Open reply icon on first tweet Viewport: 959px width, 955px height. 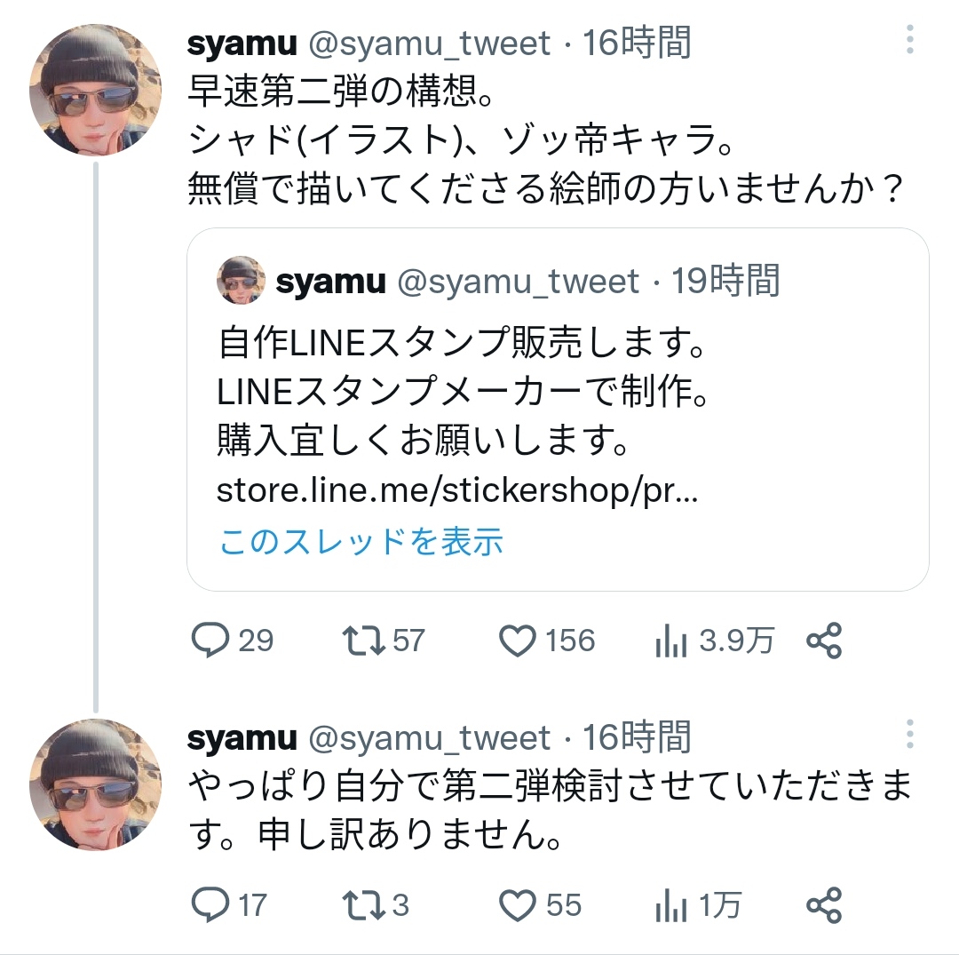pyautogui.click(x=211, y=641)
